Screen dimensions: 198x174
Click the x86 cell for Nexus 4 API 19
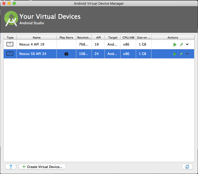[128, 44]
